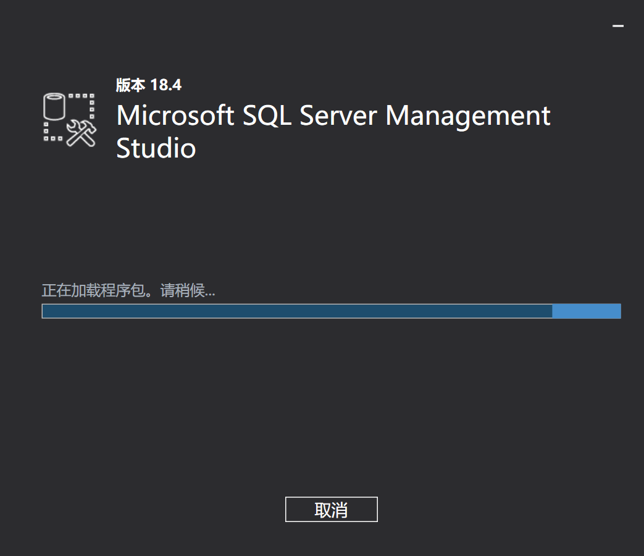
Task: Click the 取消 cancel button
Action: 331,509
